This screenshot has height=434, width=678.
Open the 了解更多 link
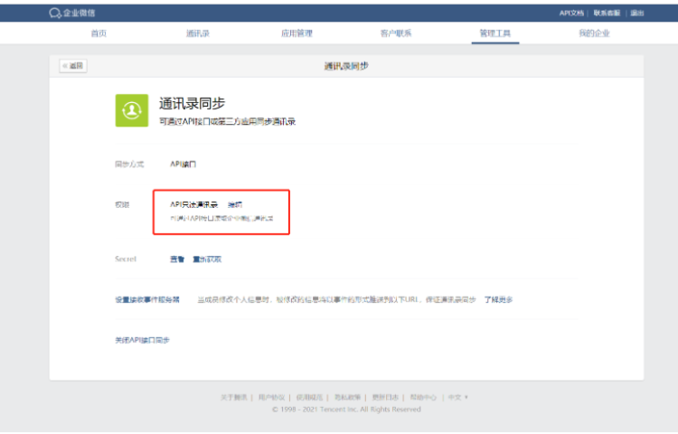(x=497, y=299)
